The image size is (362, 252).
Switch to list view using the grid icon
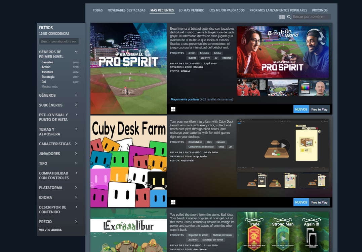(282, 17)
